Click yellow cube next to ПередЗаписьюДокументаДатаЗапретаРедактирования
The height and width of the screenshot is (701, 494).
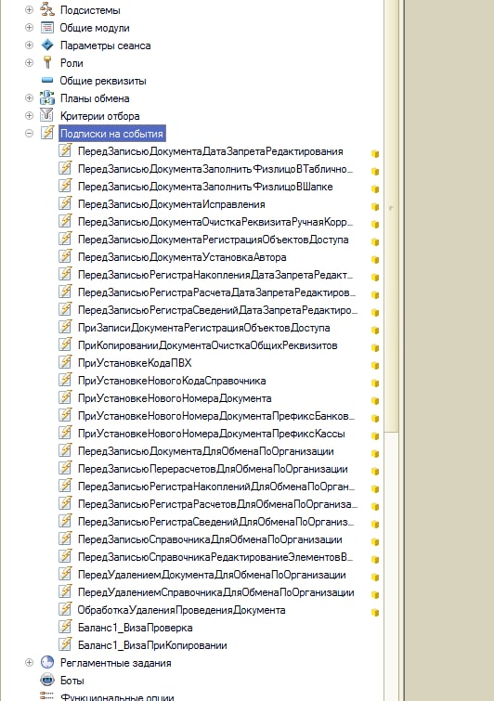point(375,154)
